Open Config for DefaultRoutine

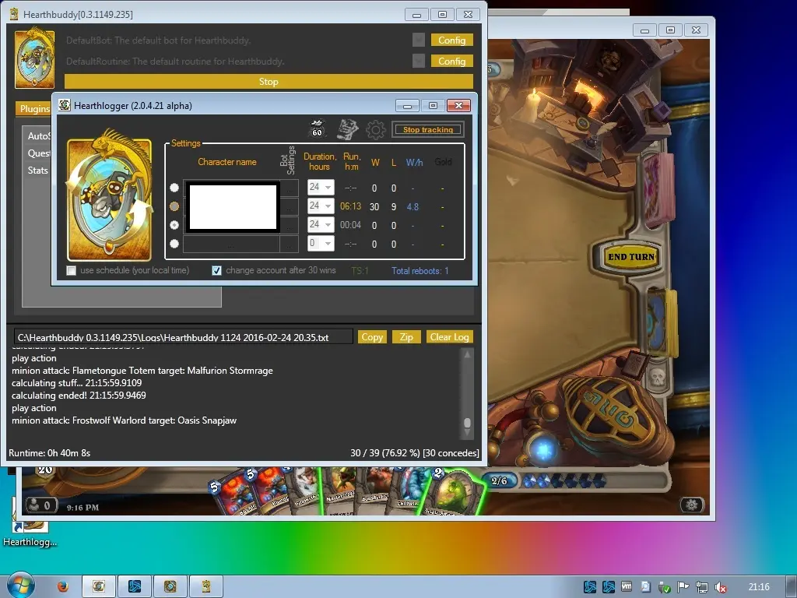(452, 61)
